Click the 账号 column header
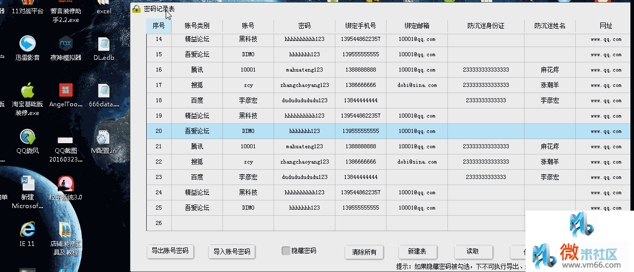 pos(248,26)
